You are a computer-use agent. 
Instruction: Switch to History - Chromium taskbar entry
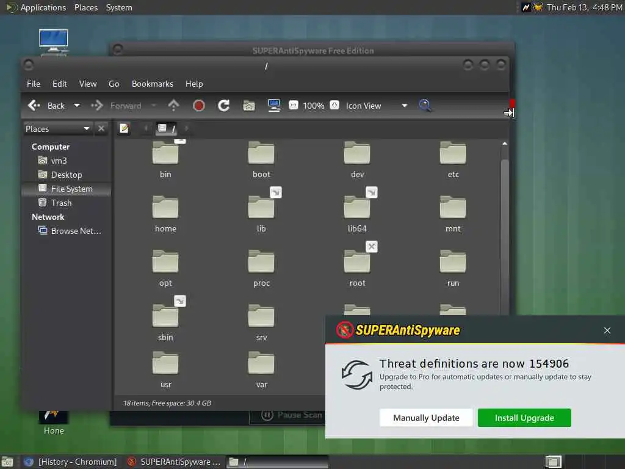71,462
